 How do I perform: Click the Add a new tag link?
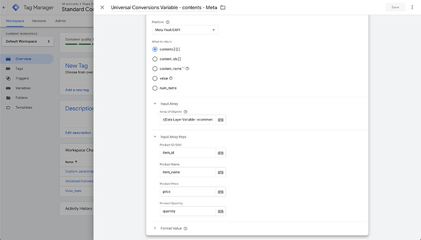click(77, 90)
